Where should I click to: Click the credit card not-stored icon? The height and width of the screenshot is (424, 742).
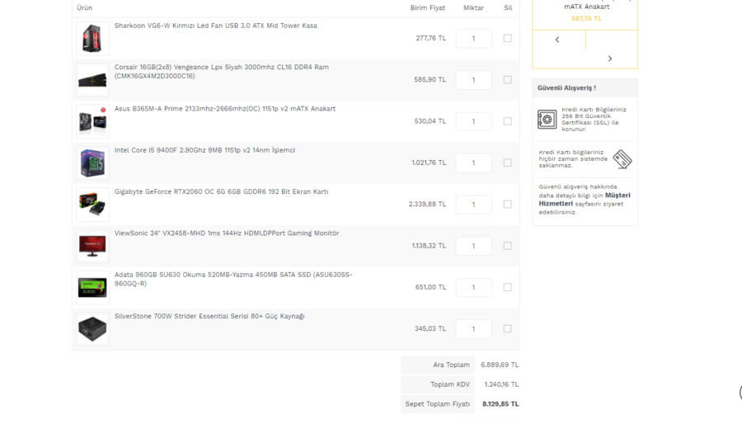[x=622, y=159]
